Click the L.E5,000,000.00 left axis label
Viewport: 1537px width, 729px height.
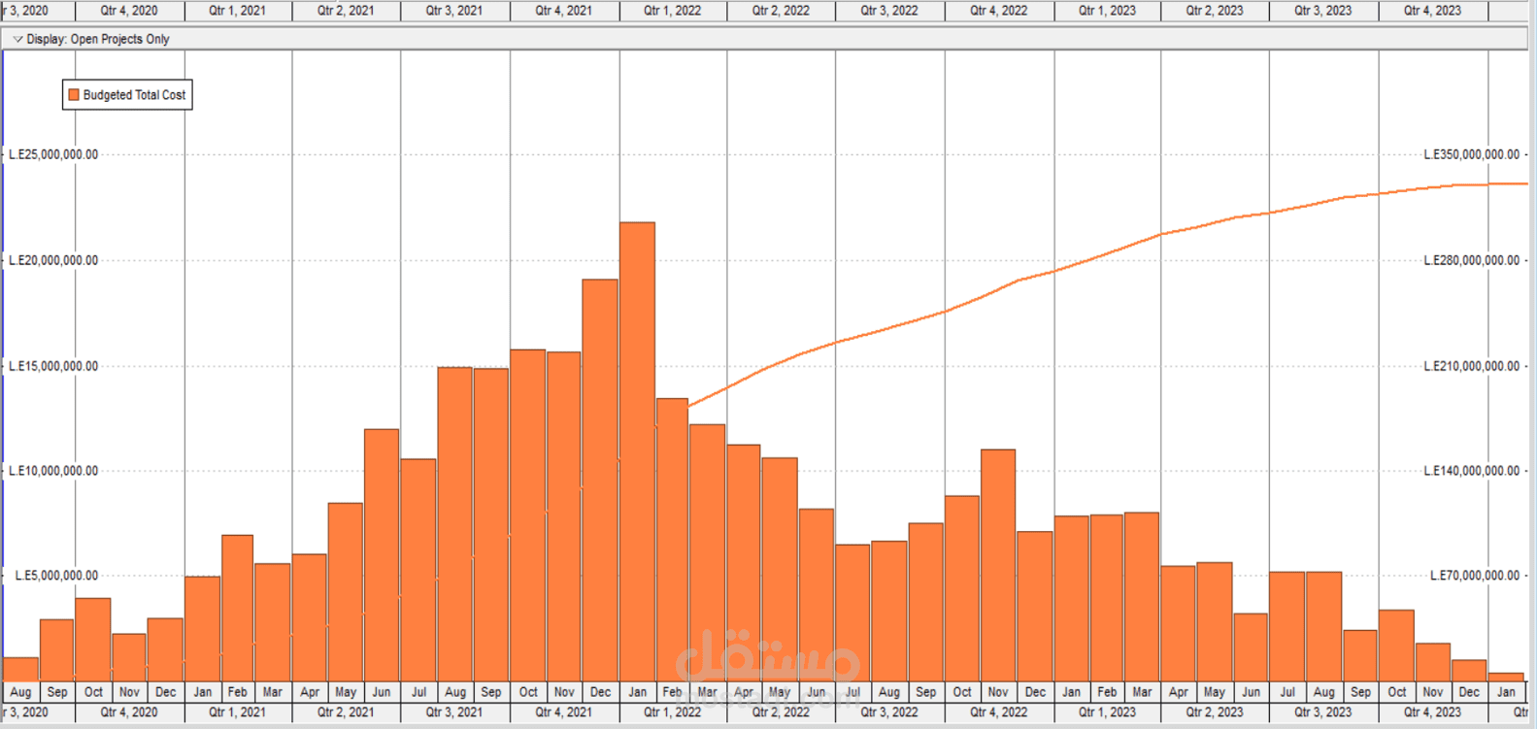pos(56,576)
